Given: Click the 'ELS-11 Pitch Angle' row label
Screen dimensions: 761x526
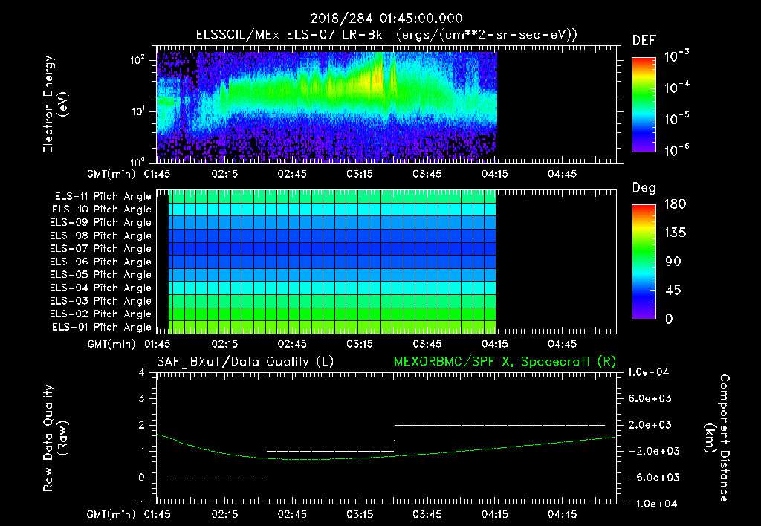Looking at the screenshot, I should point(103,197).
